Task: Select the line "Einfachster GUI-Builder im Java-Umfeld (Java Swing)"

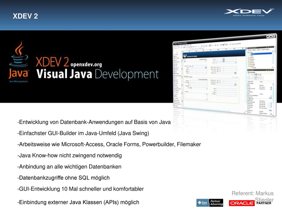Action: tap(83, 133)
